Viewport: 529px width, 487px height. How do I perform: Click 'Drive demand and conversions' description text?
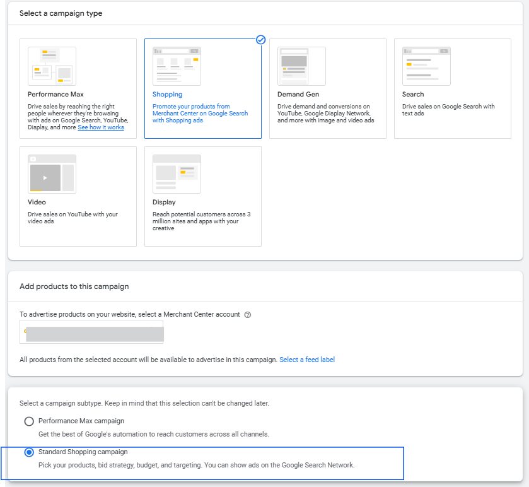325,113
